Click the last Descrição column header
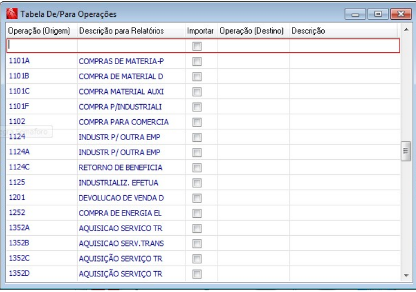416x292 pixels. (344, 31)
